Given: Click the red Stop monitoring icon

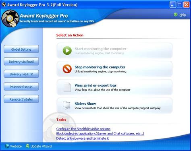Looking at the screenshot, I should 67,69.
